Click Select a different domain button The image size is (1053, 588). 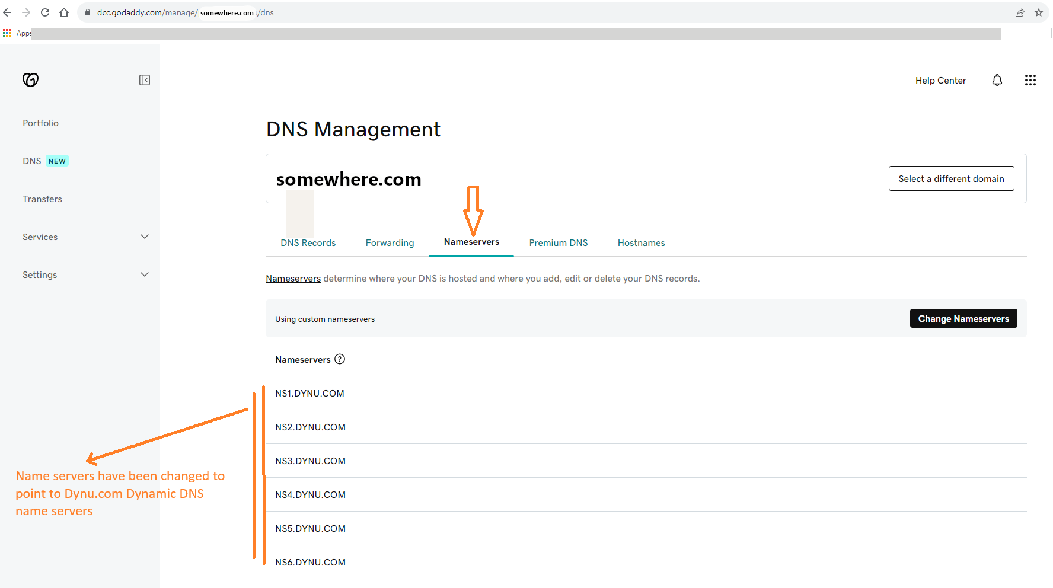[x=951, y=178]
